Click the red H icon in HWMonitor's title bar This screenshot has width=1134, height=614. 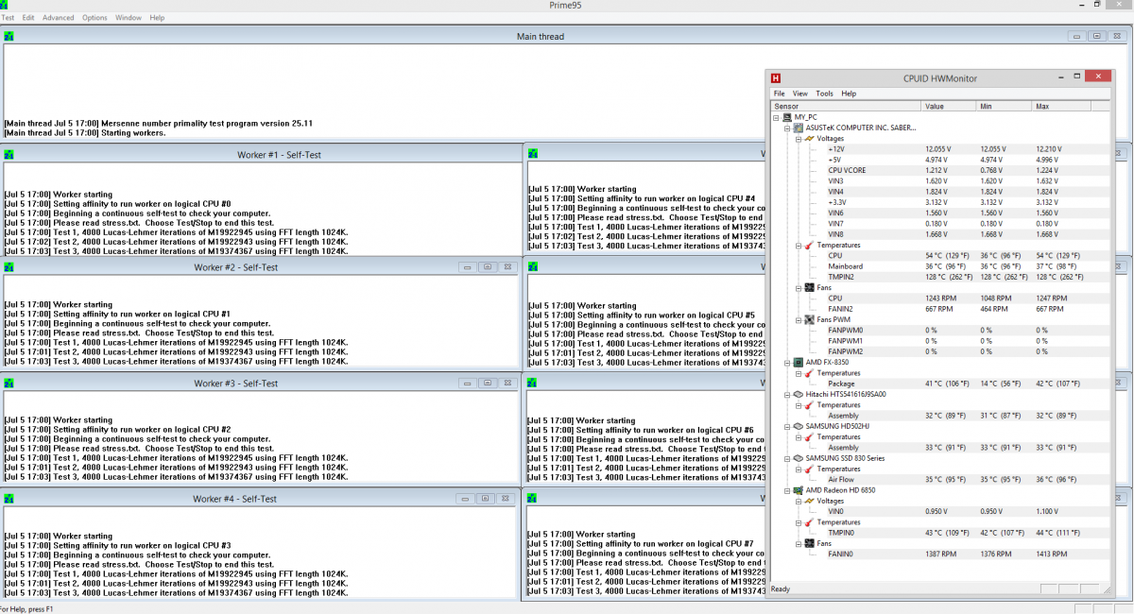point(777,78)
